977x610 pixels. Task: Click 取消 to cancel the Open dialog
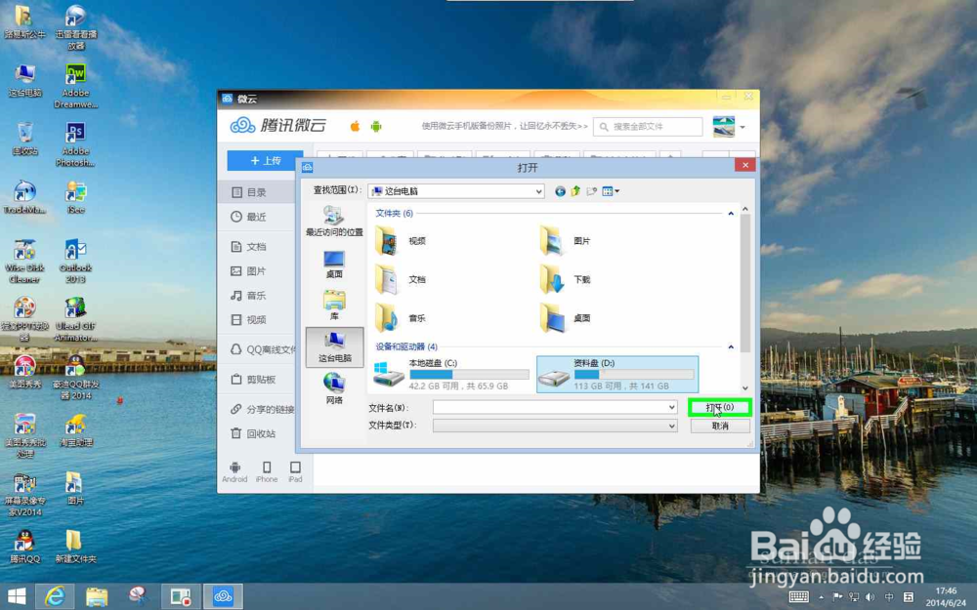719,426
